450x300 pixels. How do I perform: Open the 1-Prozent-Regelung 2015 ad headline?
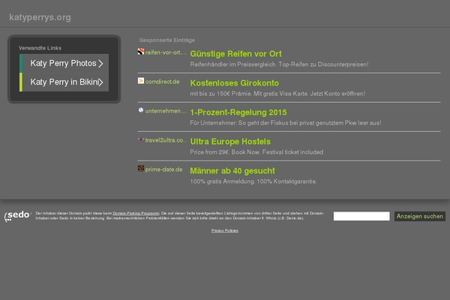click(x=238, y=112)
